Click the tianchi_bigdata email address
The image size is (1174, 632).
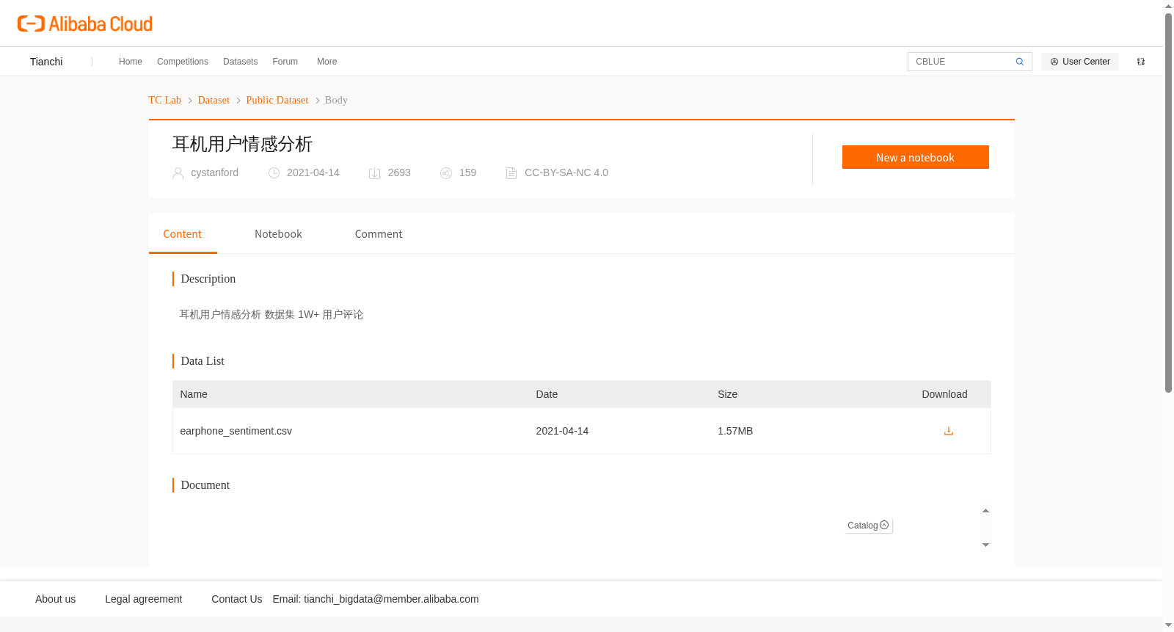[391, 599]
